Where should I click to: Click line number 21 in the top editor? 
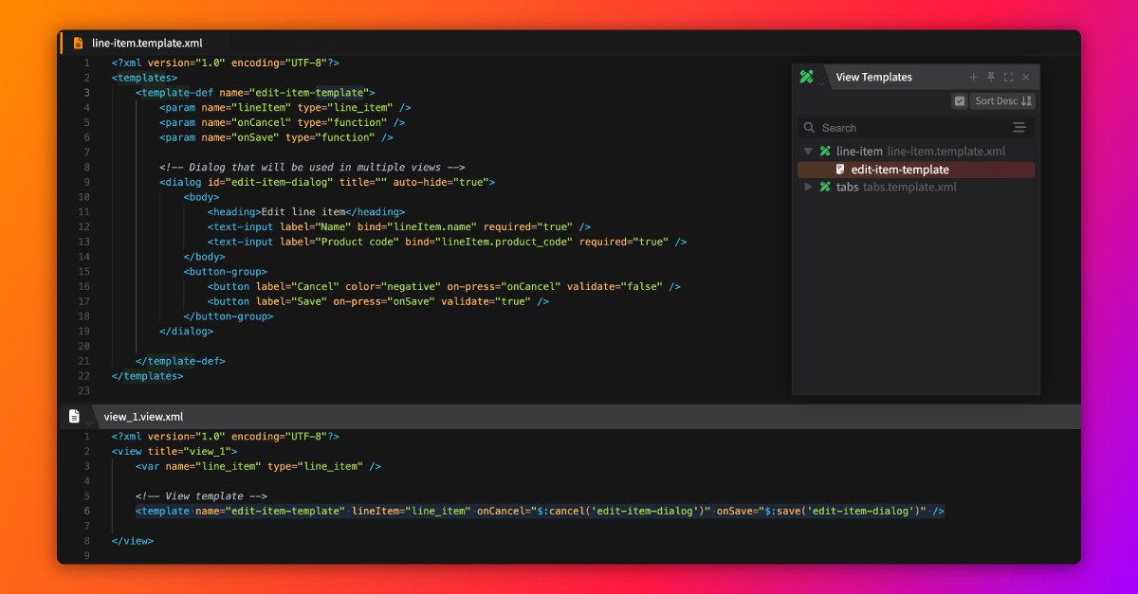point(83,361)
